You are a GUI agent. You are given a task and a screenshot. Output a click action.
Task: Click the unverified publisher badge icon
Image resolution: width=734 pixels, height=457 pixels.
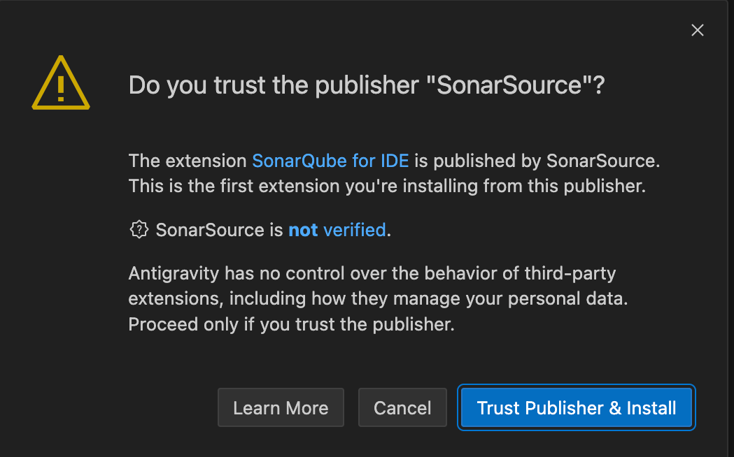tap(139, 229)
